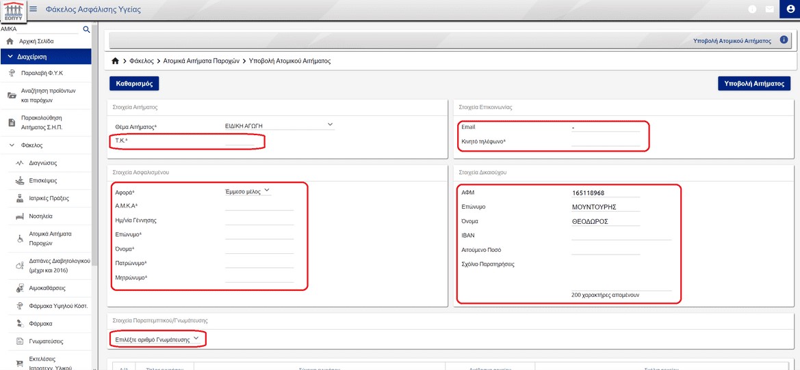Go to Διαγνώσεις in the sidebar

point(42,163)
